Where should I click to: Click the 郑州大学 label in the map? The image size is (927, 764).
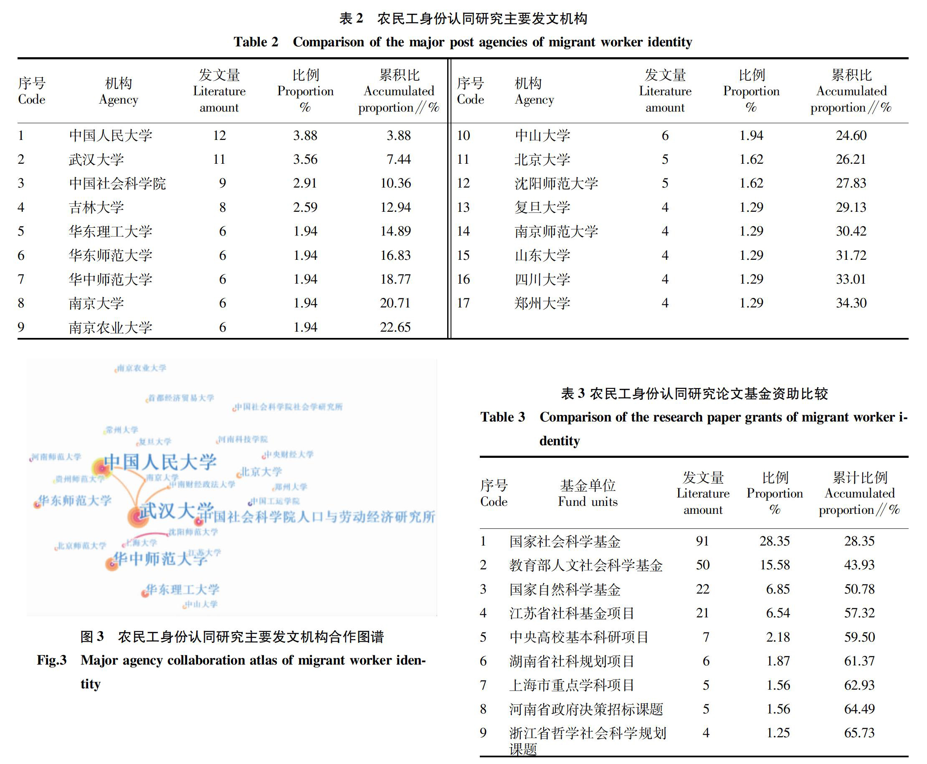pyautogui.click(x=291, y=487)
